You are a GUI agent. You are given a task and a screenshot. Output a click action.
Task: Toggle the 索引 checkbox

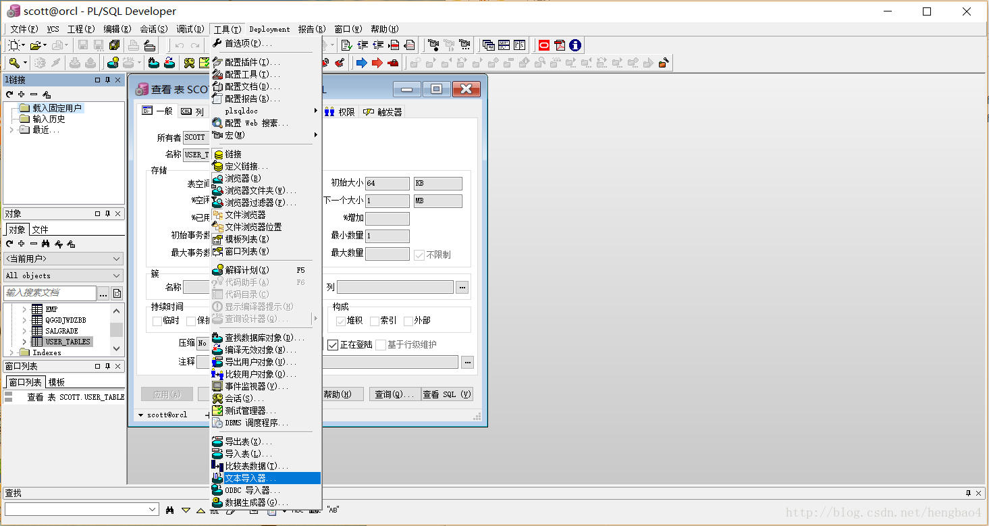coord(375,321)
